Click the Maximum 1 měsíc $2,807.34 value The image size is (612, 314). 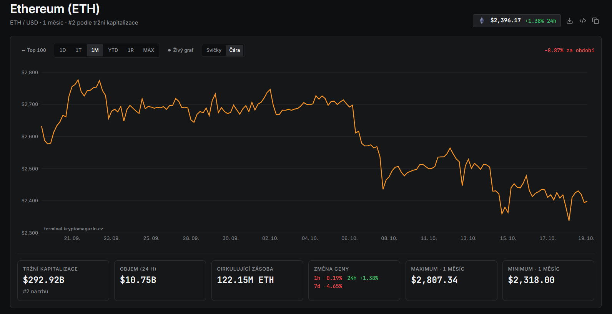434,280
